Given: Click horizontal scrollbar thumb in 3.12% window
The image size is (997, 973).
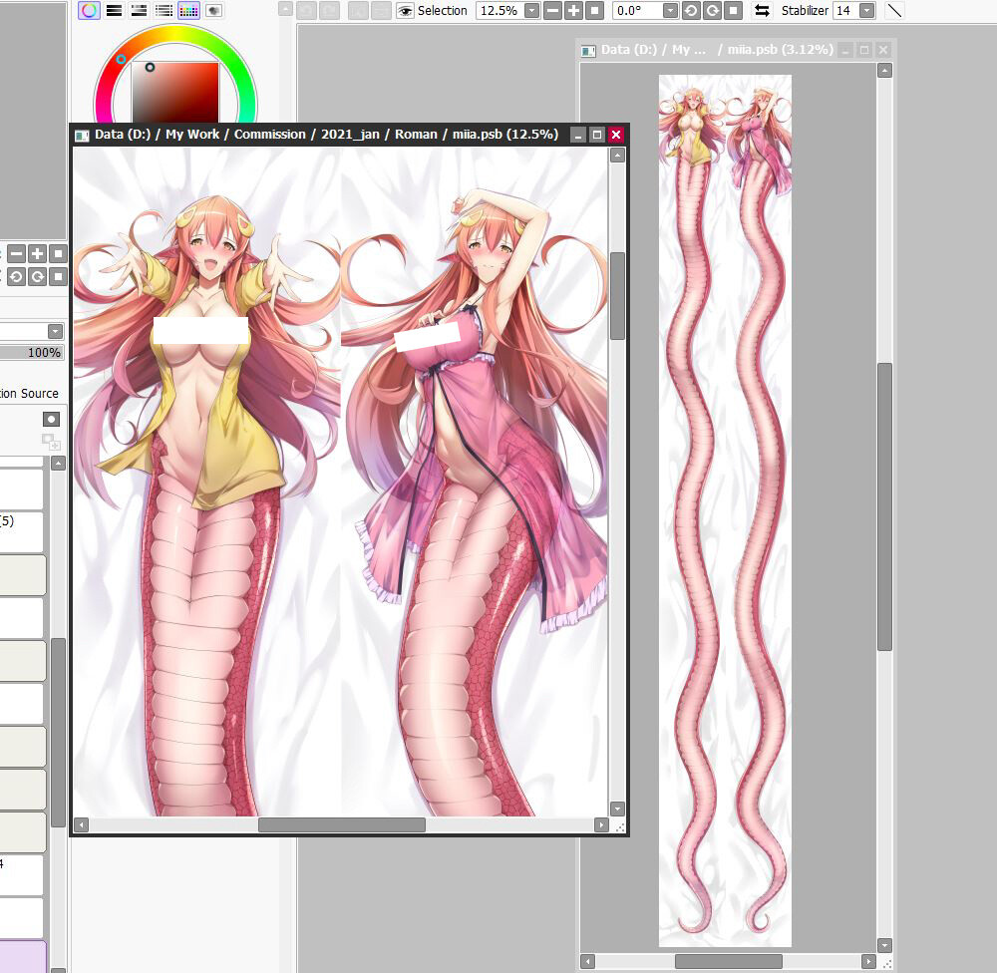Looking at the screenshot, I should [729, 961].
